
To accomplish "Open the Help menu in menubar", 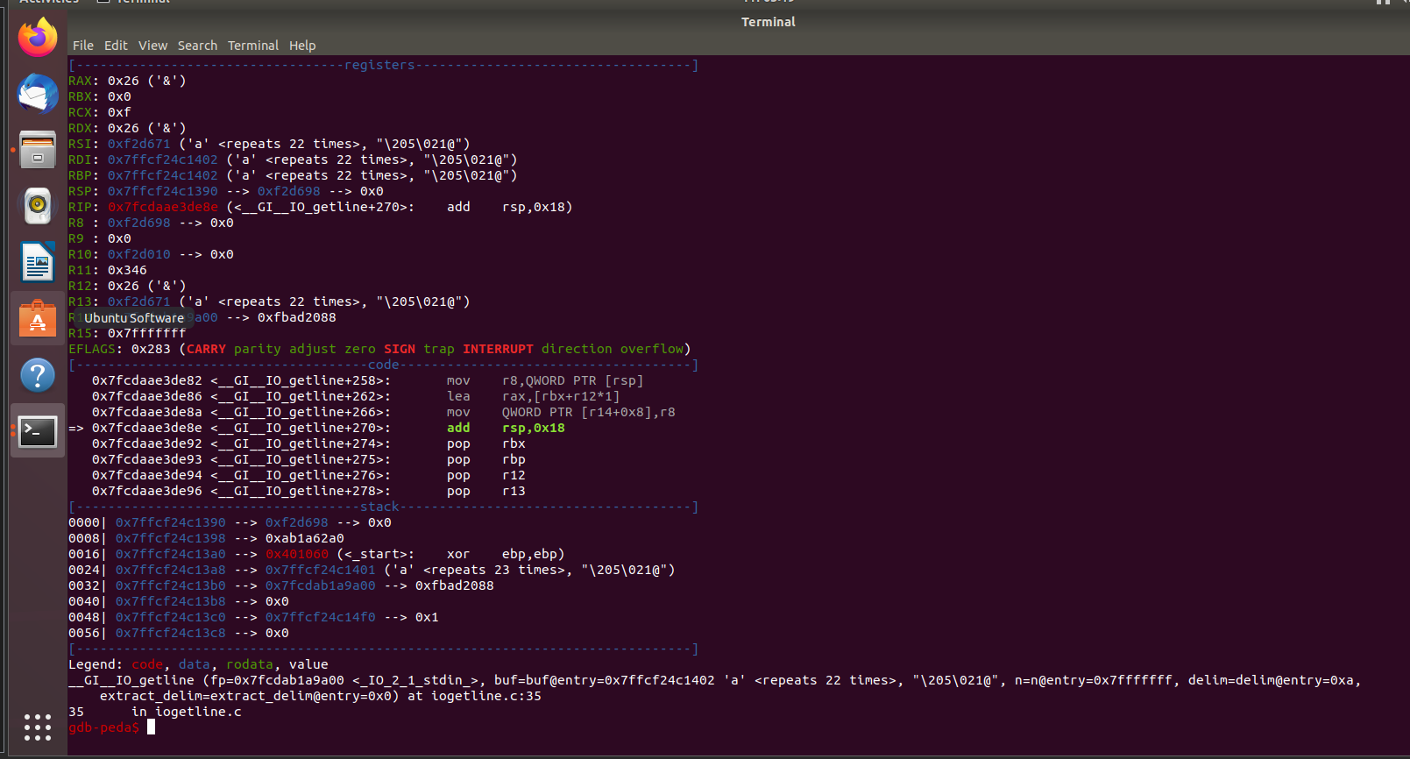I will coord(302,46).
